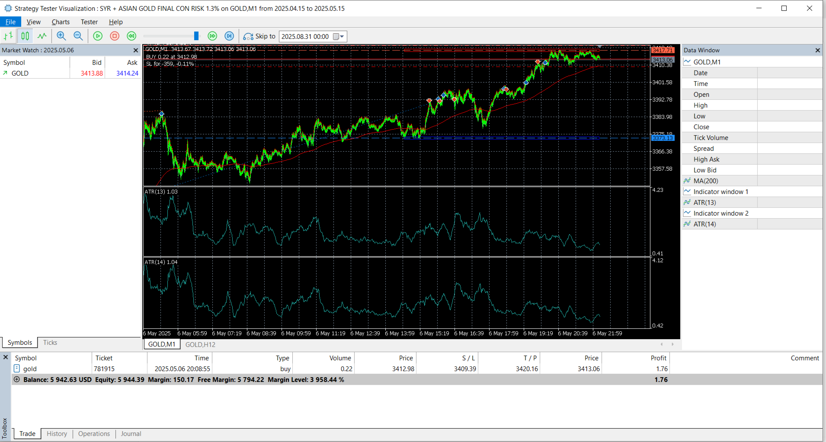Click the Profit column header
Image resolution: width=826 pixels, height=442 pixels.
636,358
